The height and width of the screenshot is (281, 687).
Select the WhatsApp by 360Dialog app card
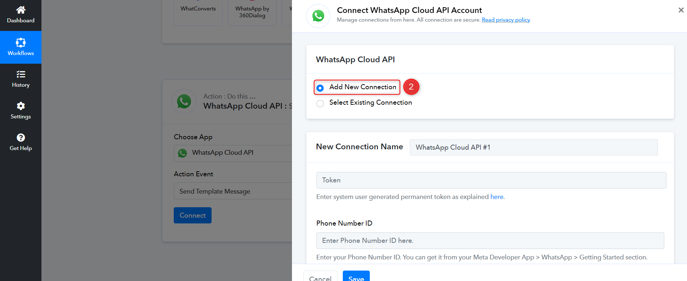coord(252,13)
